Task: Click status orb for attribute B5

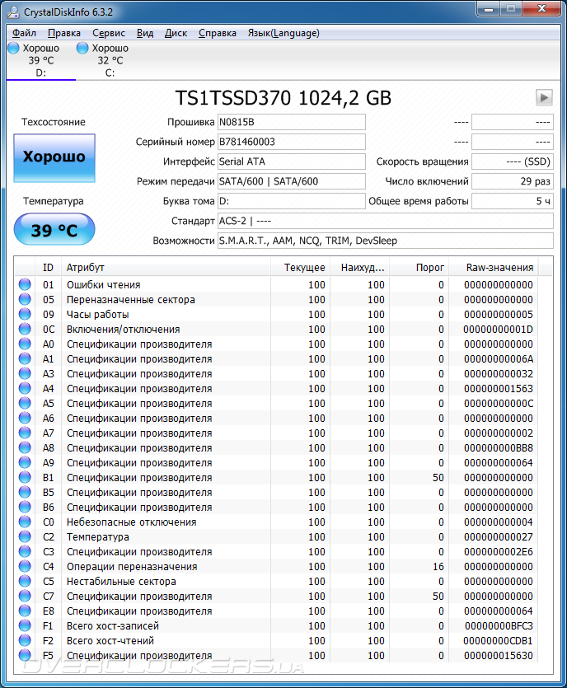Action: (x=25, y=492)
